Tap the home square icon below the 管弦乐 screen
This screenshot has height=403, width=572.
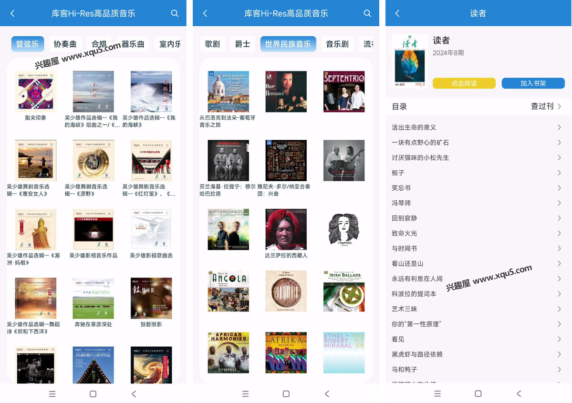click(x=93, y=394)
